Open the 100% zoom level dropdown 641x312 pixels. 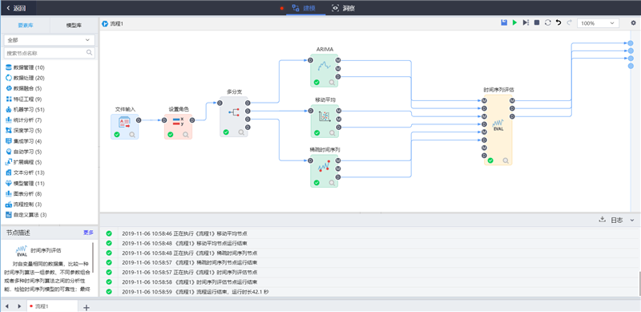pyautogui.click(x=598, y=23)
